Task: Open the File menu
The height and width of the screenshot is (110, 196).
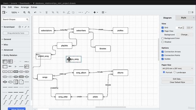Action: 4,7
